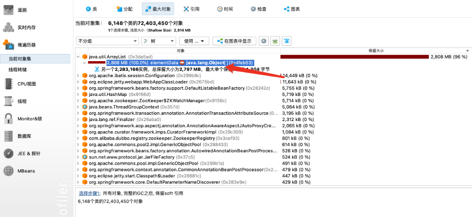Click the ThreadGroupContext class icon
Screen dimensions: 472x217
(x=85, y=107)
